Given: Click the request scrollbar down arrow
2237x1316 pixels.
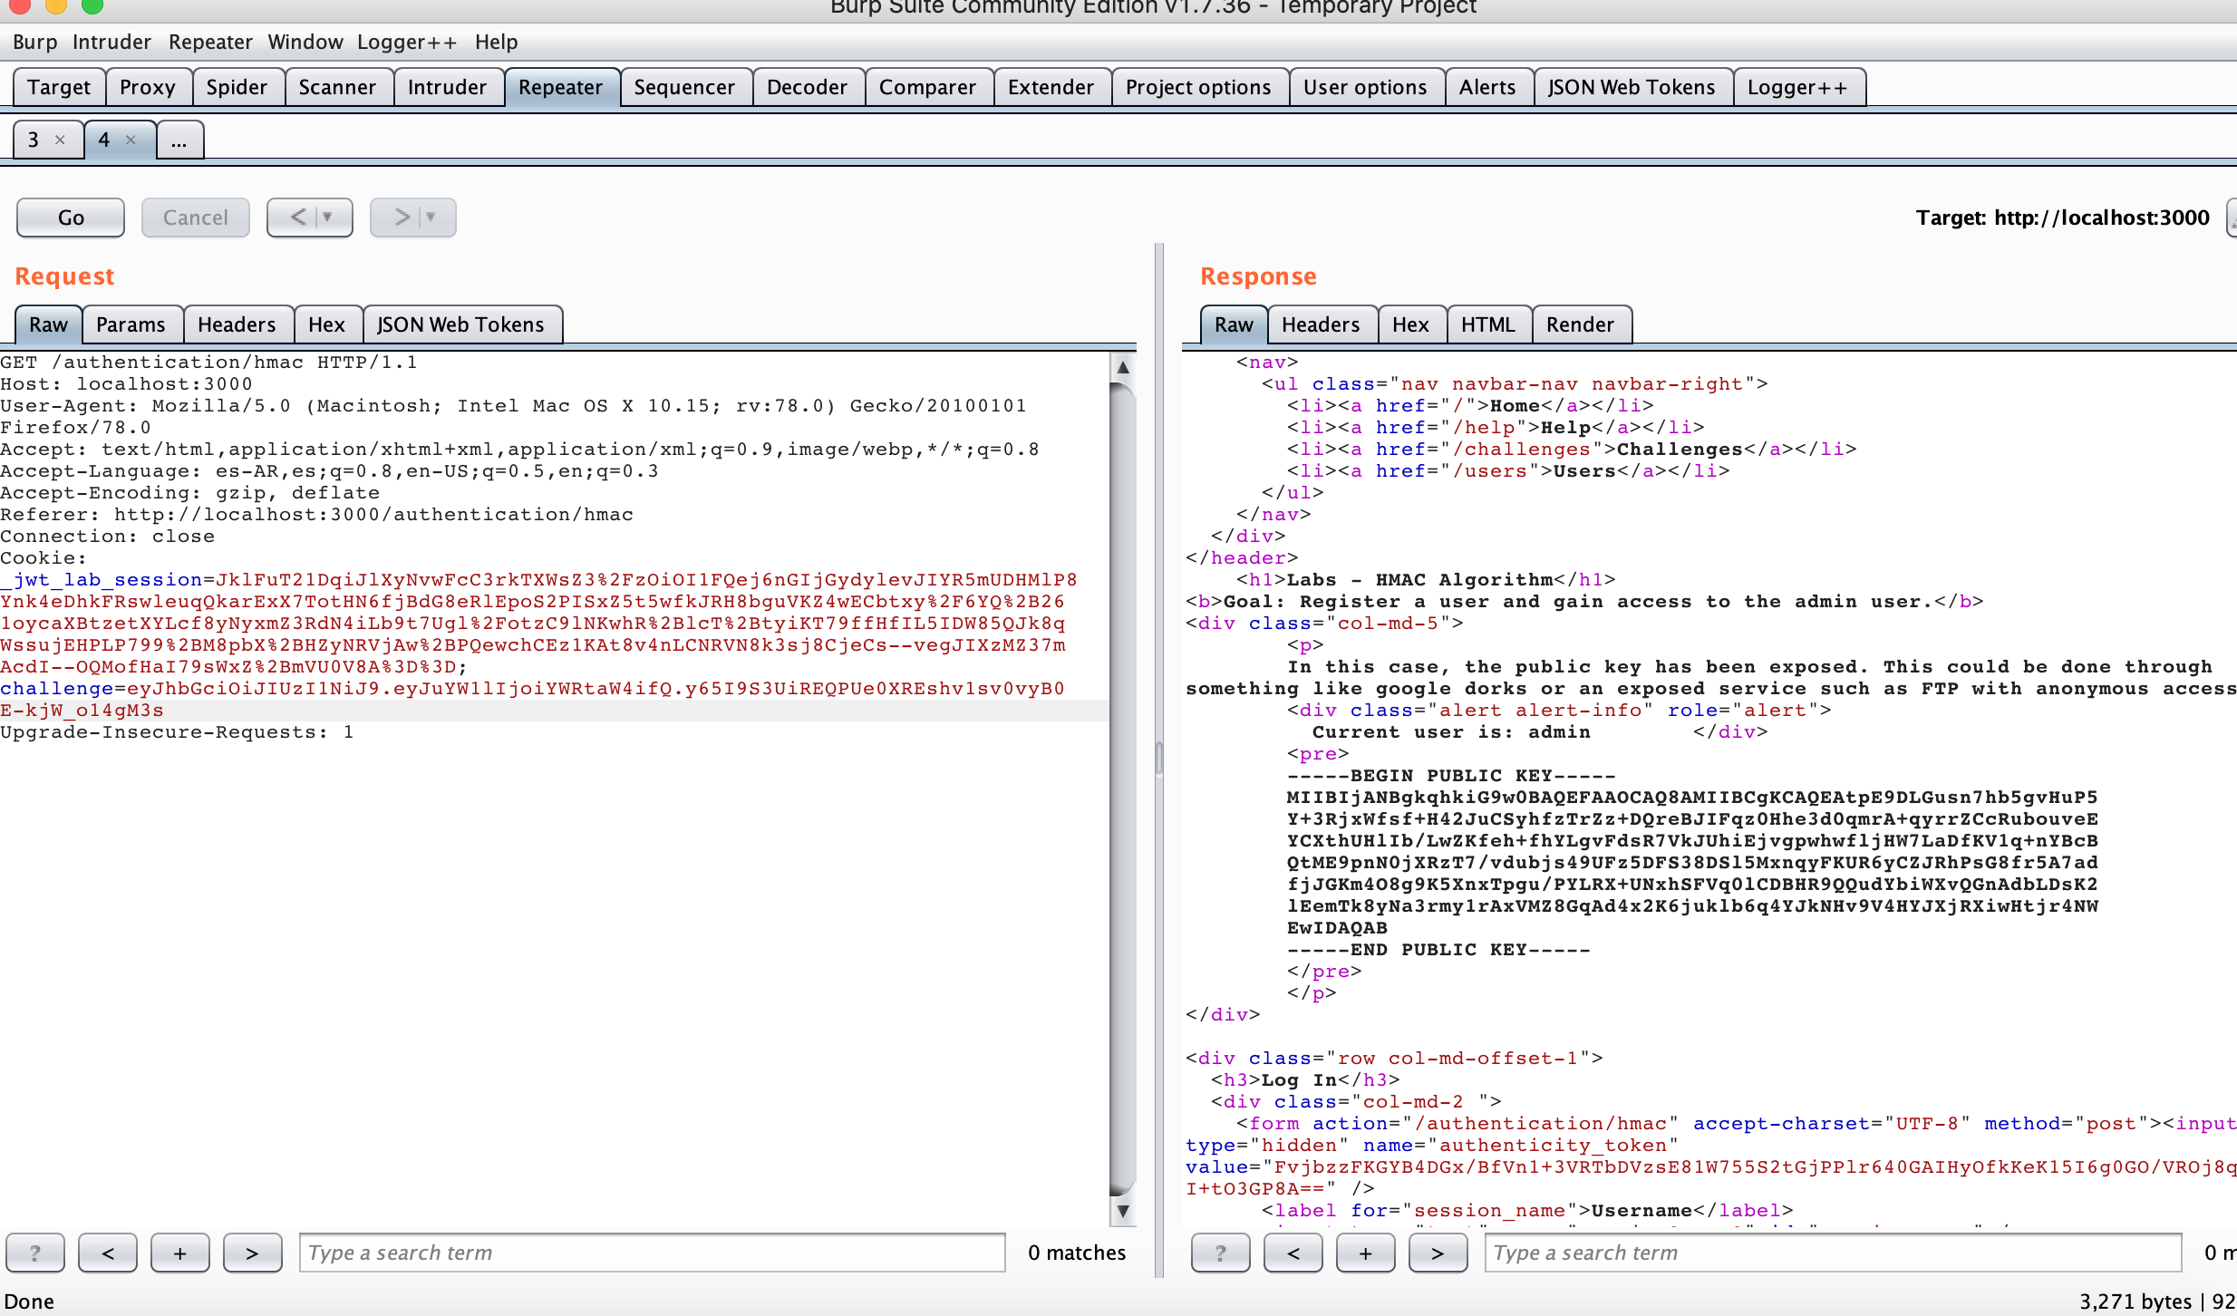Looking at the screenshot, I should [1123, 1211].
